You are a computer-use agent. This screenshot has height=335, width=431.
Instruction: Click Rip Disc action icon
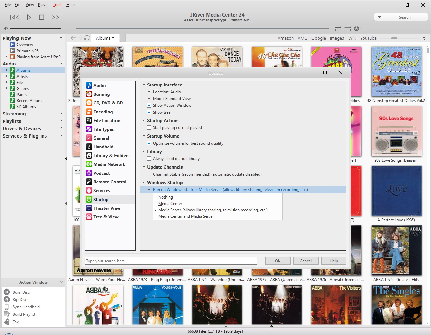click(7, 300)
